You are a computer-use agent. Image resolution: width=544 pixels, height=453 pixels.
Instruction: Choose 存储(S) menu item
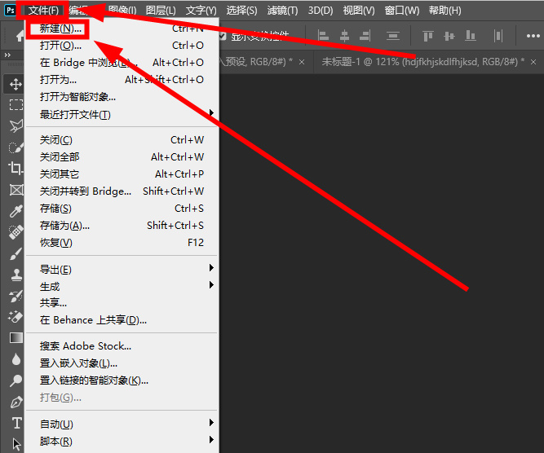122,209
